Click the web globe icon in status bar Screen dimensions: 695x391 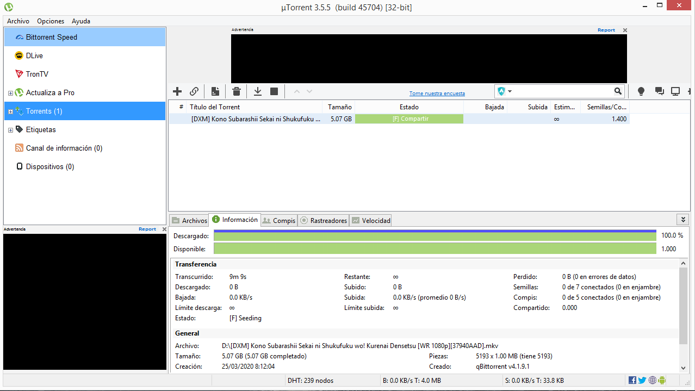652,380
